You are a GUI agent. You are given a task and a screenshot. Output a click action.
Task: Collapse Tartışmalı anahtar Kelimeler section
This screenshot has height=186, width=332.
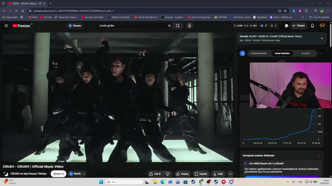coord(319,156)
